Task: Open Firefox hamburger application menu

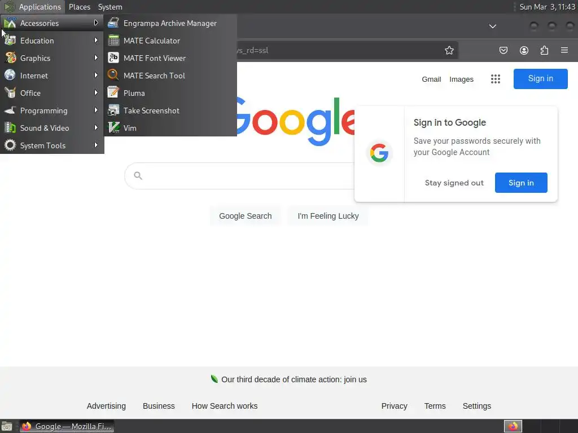Action: [x=564, y=50]
